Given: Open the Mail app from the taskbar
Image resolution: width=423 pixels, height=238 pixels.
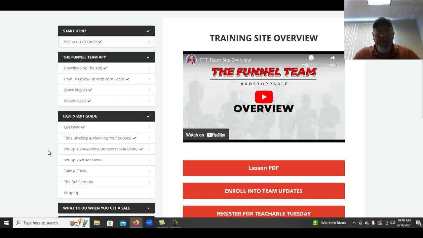Looking at the screenshot, I should tap(123, 223).
